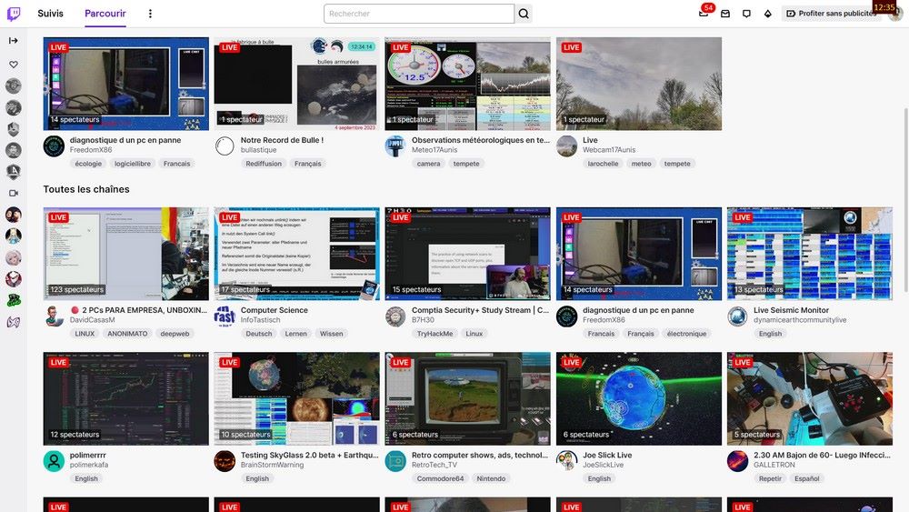909x512 pixels.
Task: Select the 'logiciellibre' tag
Action: point(133,164)
